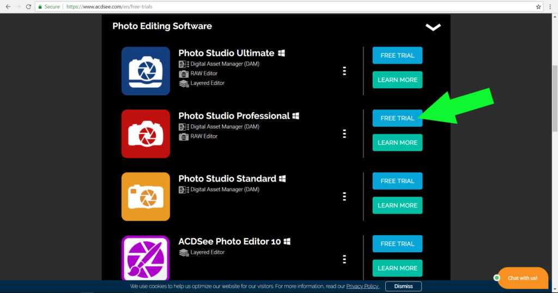Click Learn More for ACDSee Photo Editor 10
Image resolution: width=558 pixels, height=293 pixels.
tap(397, 268)
